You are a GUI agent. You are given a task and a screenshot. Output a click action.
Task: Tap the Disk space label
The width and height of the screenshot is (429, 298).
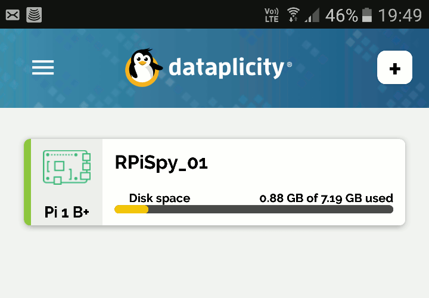tap(160, 198)
